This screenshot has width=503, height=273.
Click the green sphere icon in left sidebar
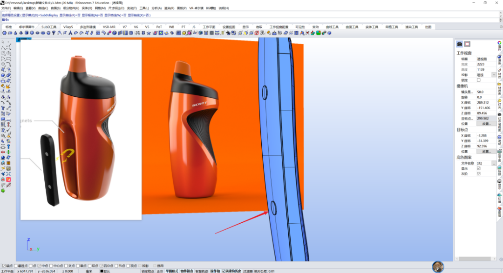click(3, 191)
